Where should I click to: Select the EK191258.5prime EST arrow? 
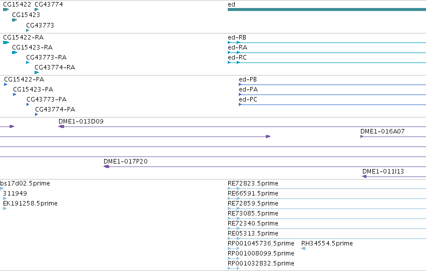(5, 208)
